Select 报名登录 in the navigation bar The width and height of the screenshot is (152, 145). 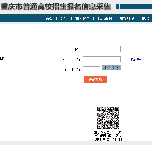83,18
